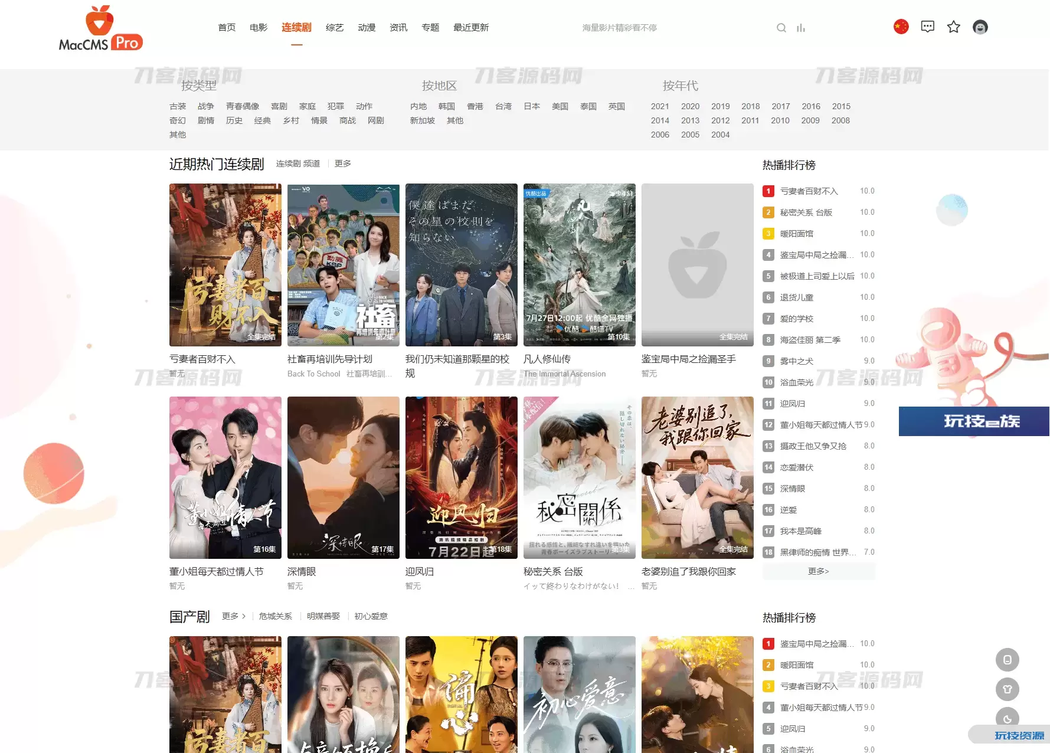Open the chat bubble message icon
Screen dimensions: 1050x753
[927, 27]
